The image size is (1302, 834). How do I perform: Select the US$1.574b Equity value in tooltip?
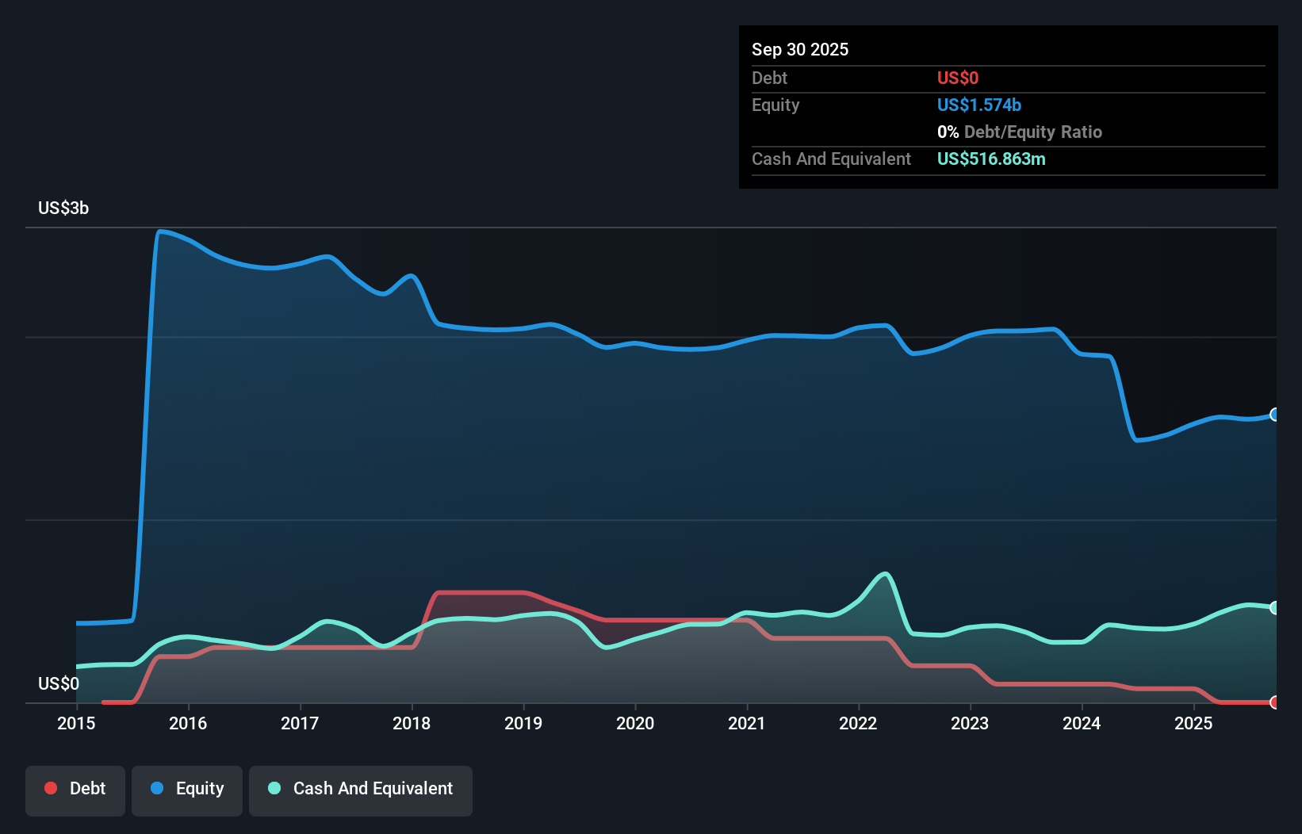[978, 105]
